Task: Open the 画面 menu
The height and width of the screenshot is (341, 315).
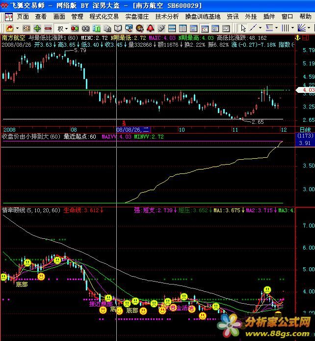Action: point(59,17)
